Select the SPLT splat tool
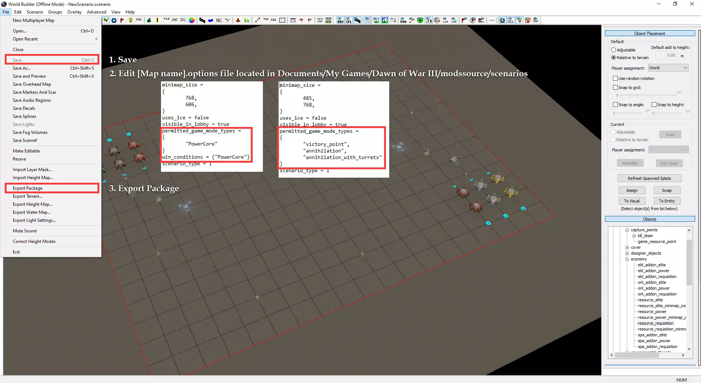 (x=175, y=20)
